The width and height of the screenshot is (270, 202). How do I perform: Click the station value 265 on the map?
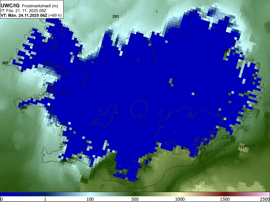point(79,53)
